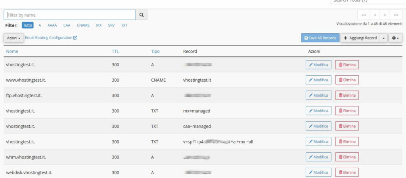Open the Azioni dropdown menu
This screenshot has width=406, height=178.
(13, 38)
